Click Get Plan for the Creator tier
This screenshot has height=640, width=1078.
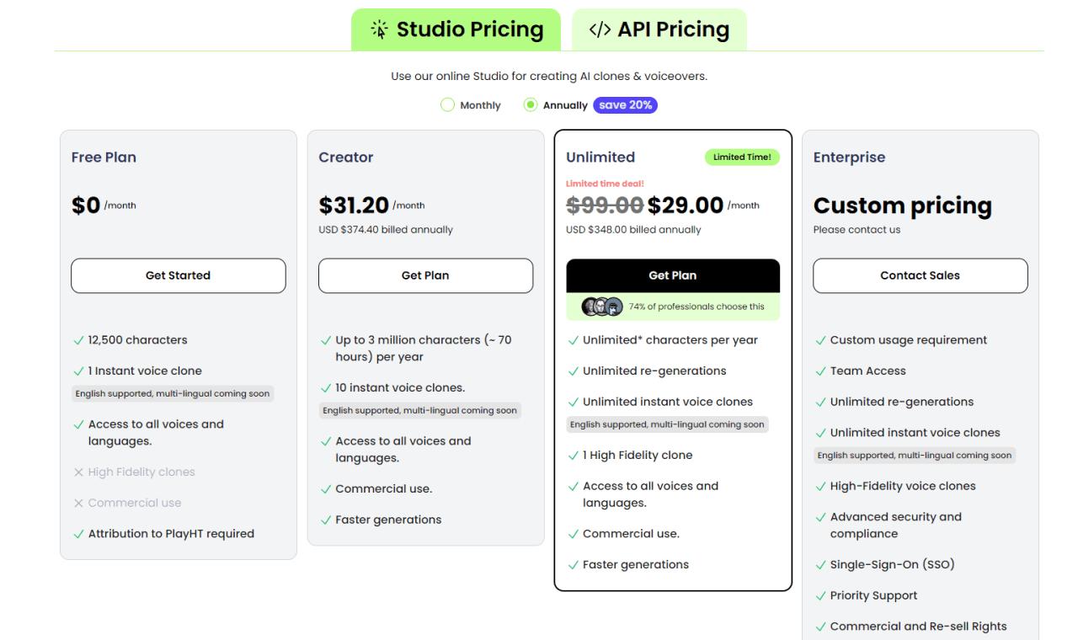tap(425, 275)
